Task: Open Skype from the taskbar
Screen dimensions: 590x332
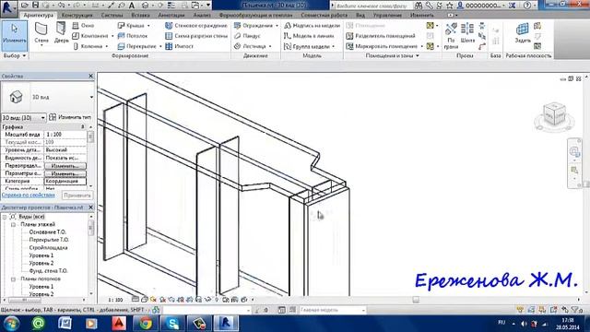Action: [x=172, y=324]
